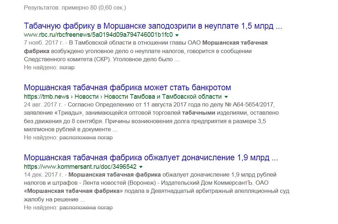This screenshot has height=224, width=338.
Task: Click the date '7 нояб. 2017 г.' in RBC snippet
Action: click(x=44, y=43)
